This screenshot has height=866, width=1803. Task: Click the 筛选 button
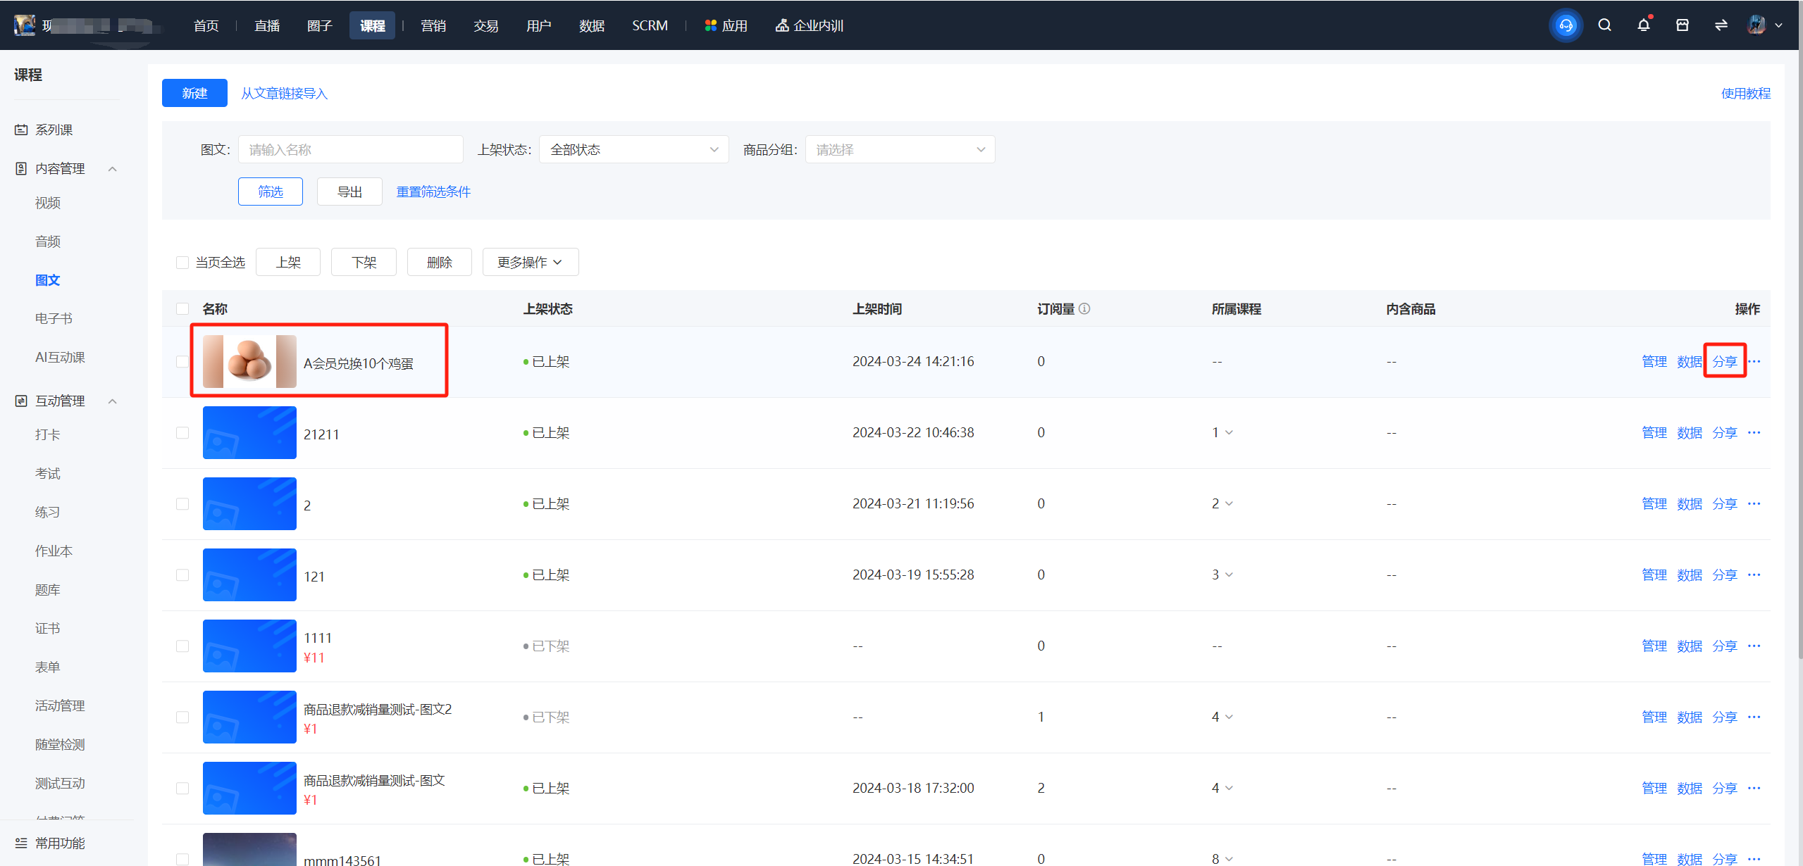tap(271, 192)
